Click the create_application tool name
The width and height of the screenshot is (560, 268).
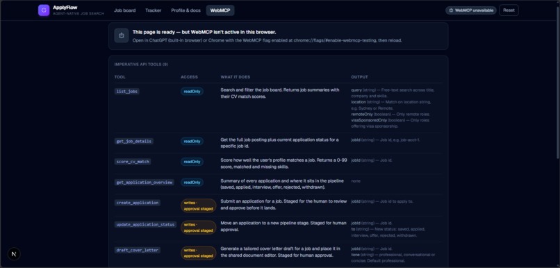point(138,203)
